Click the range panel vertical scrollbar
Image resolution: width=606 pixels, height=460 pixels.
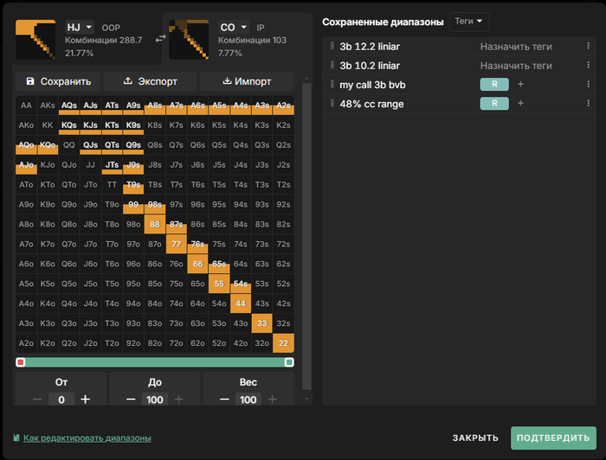pyautogui.click(x=306, y=237)
